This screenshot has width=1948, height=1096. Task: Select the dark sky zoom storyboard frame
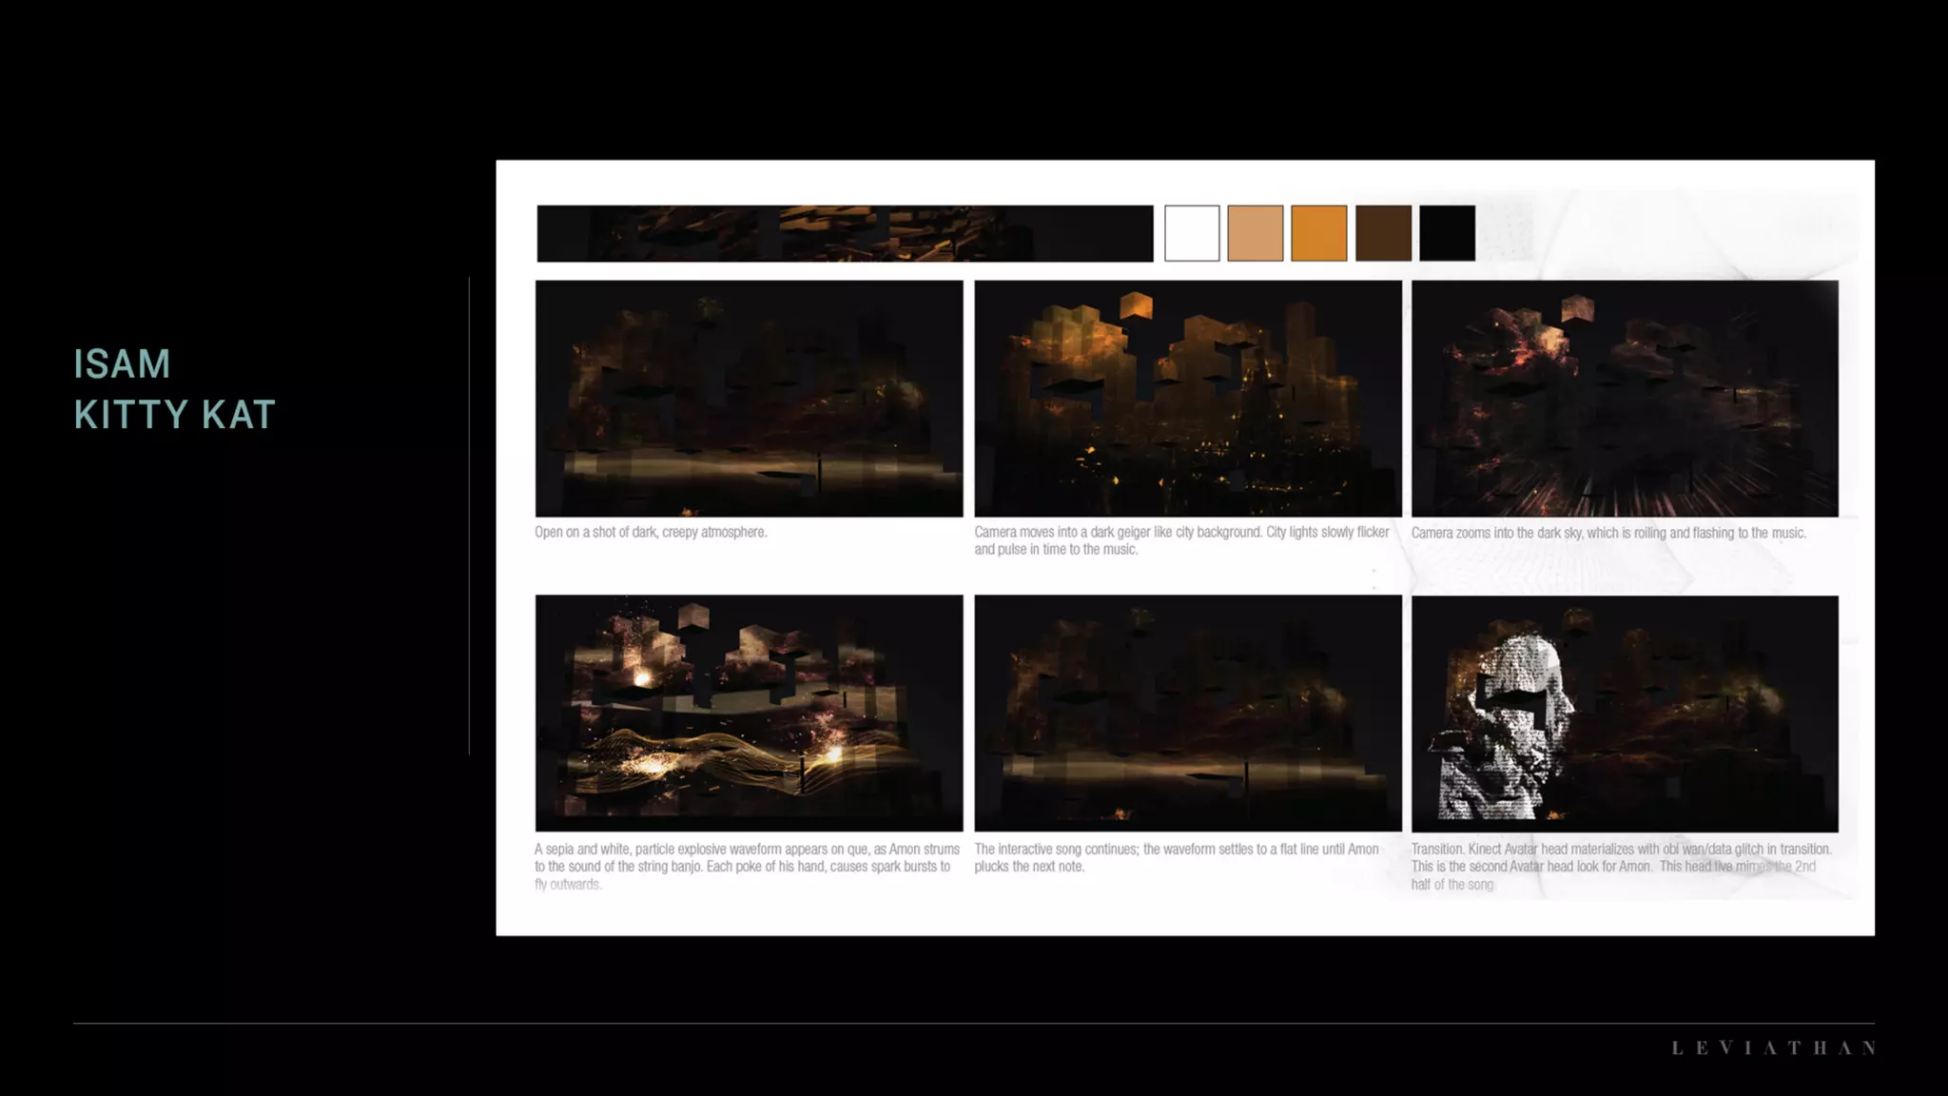[x=1625, y=398]
